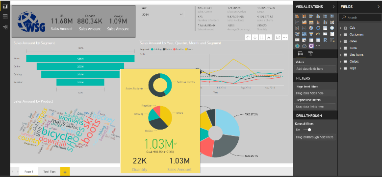382x177 pixels.
Task: Add a matrix visual
Action: click(x=318, y=40)
